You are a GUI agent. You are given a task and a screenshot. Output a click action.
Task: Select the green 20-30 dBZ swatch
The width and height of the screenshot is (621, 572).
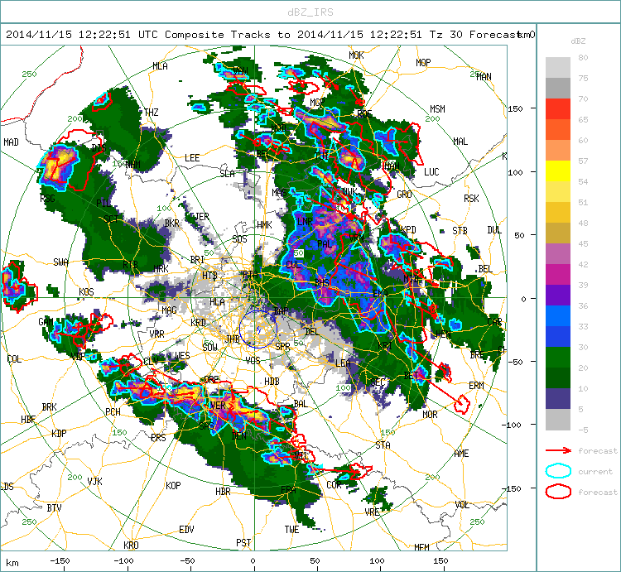[558, 357]
